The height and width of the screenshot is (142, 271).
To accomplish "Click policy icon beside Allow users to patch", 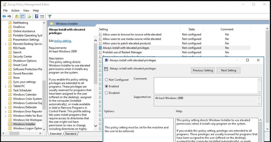I will tap(100, 43).
